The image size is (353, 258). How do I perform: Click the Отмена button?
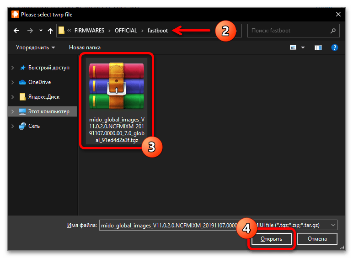pos(317,239)
